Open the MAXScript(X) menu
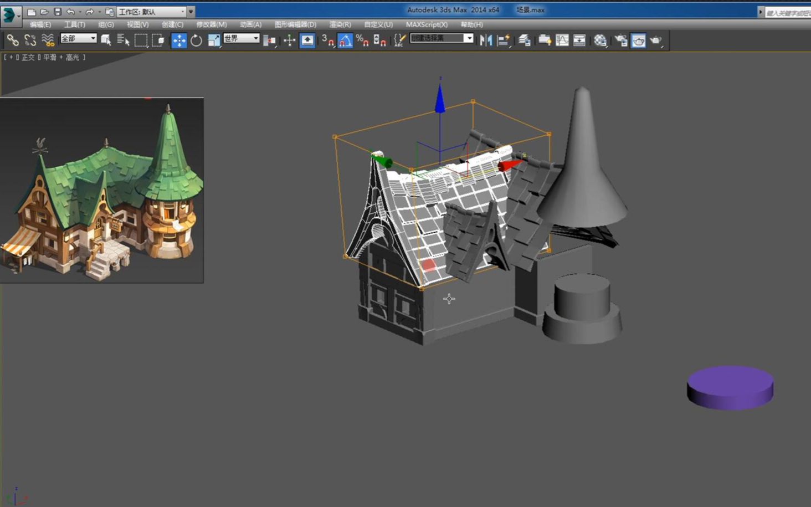The image size is (811, 507). pos(427,24)
